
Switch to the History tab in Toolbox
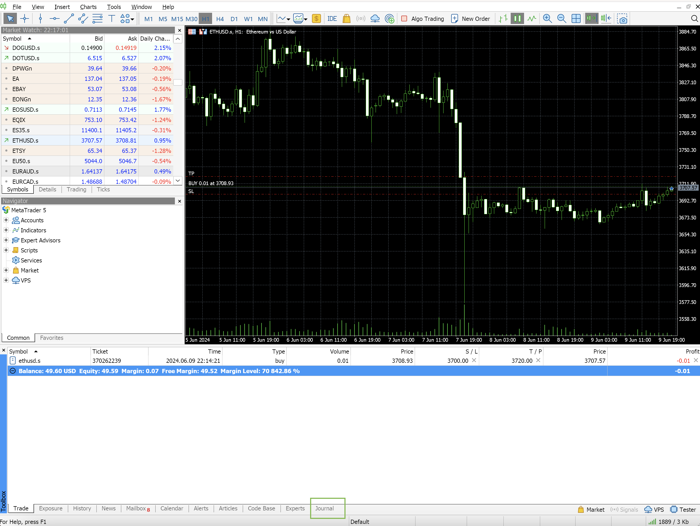[x=82, y=509]
